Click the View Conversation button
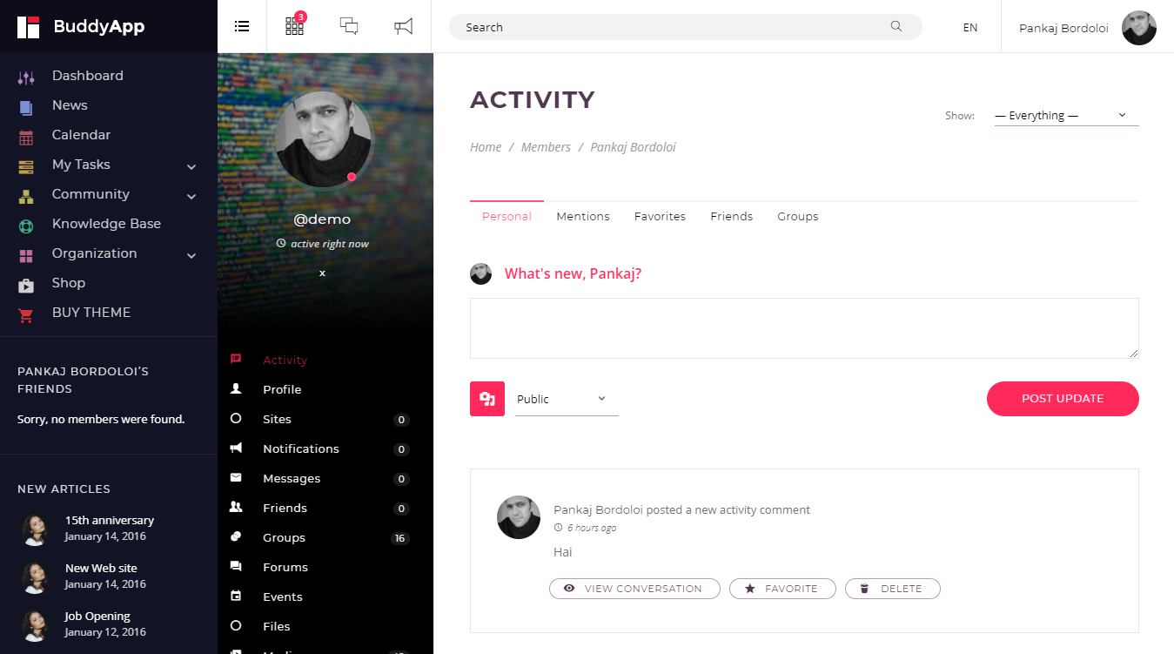Viewport: 1174px width, 654px height. click(x=634, y=589)
